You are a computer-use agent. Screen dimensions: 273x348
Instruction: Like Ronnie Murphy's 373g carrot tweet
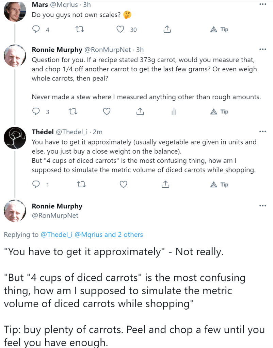tap(107, 111)
